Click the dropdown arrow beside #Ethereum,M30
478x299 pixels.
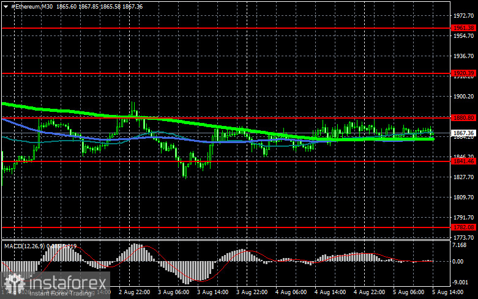tap(6, 7)
